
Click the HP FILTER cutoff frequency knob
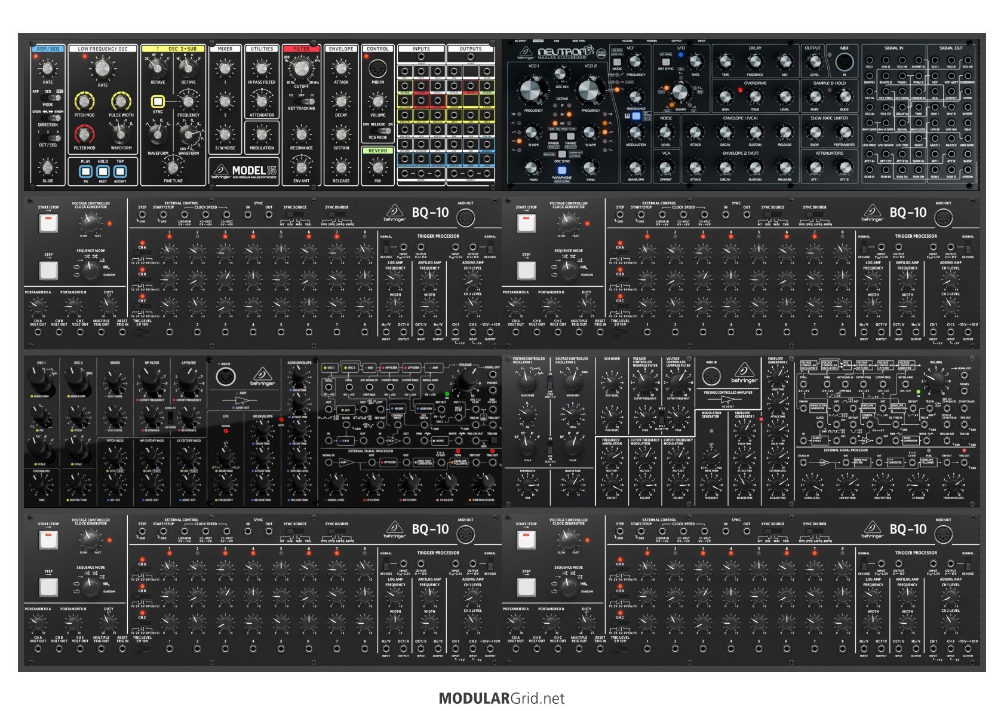pyautogui.click(x=152, y=381)
